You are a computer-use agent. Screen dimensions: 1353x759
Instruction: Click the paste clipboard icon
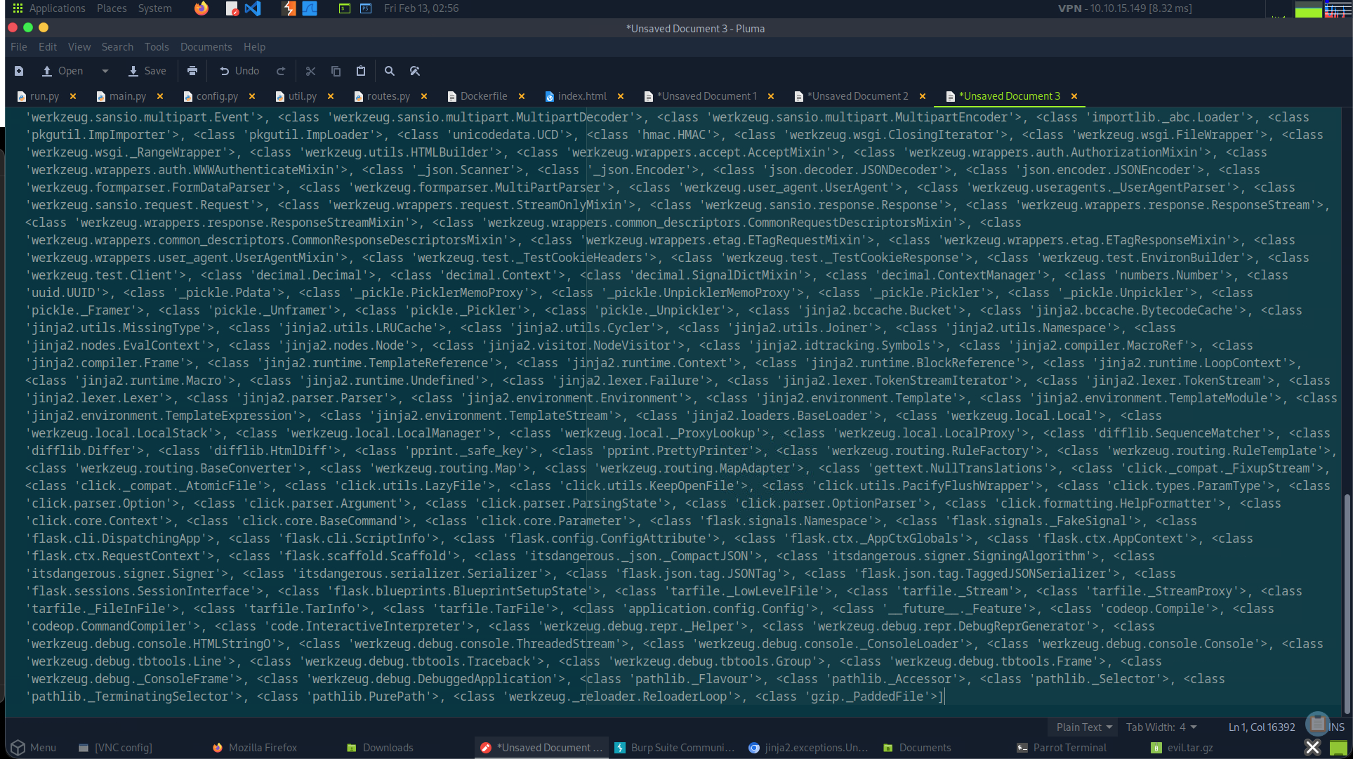click(361, 71)
